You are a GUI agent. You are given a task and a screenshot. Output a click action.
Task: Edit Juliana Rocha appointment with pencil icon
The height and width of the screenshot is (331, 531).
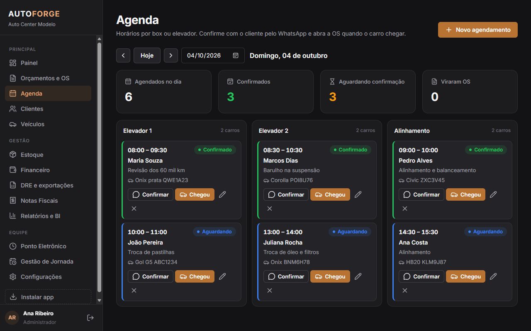[x=358, y=276]
